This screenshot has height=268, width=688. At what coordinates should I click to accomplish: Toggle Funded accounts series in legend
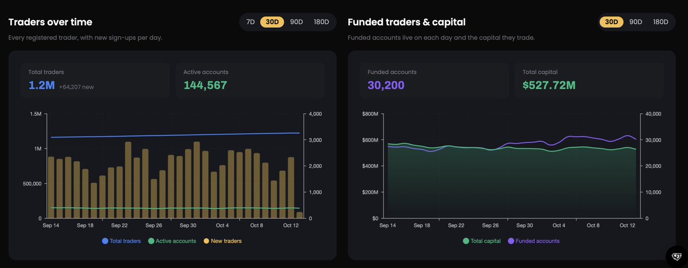point(534,241)
